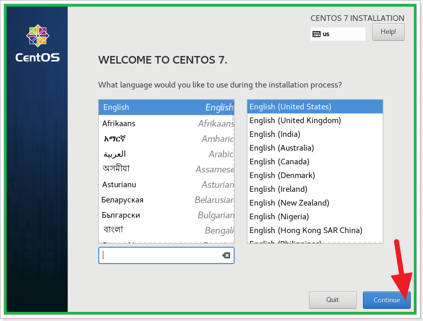This screenshot has height=321, width=423.
Task: Choose English (New Zealand) locale
Action: 315,203
